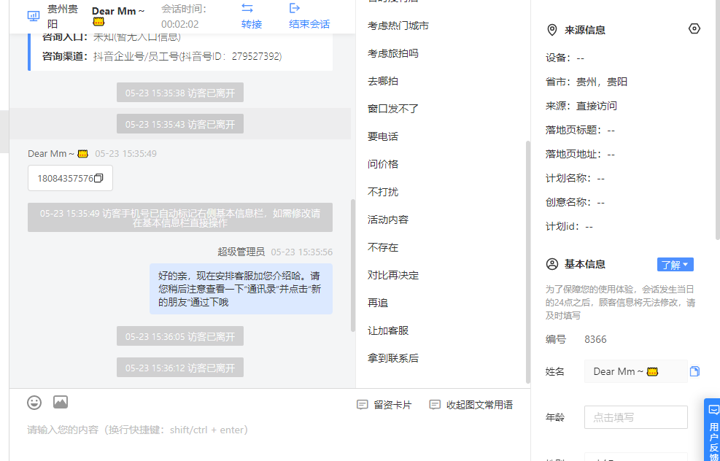Image resolution: width=720 pixels, height=461 pixels.
Task: Click the quick phrases list scrollbar
Action: click(528, 262)
